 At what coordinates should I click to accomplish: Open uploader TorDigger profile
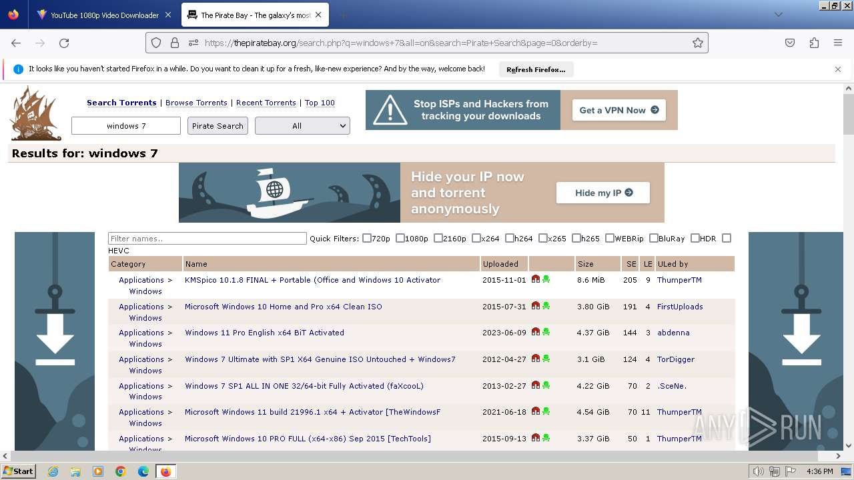coord(676,359)
